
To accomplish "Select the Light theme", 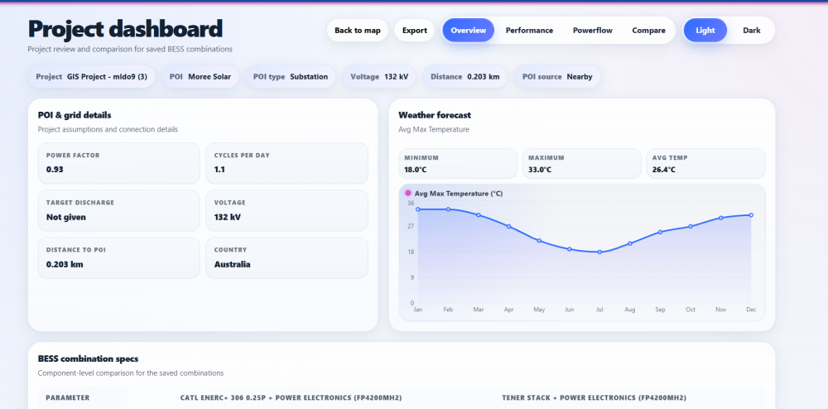I will pos(705,30).
